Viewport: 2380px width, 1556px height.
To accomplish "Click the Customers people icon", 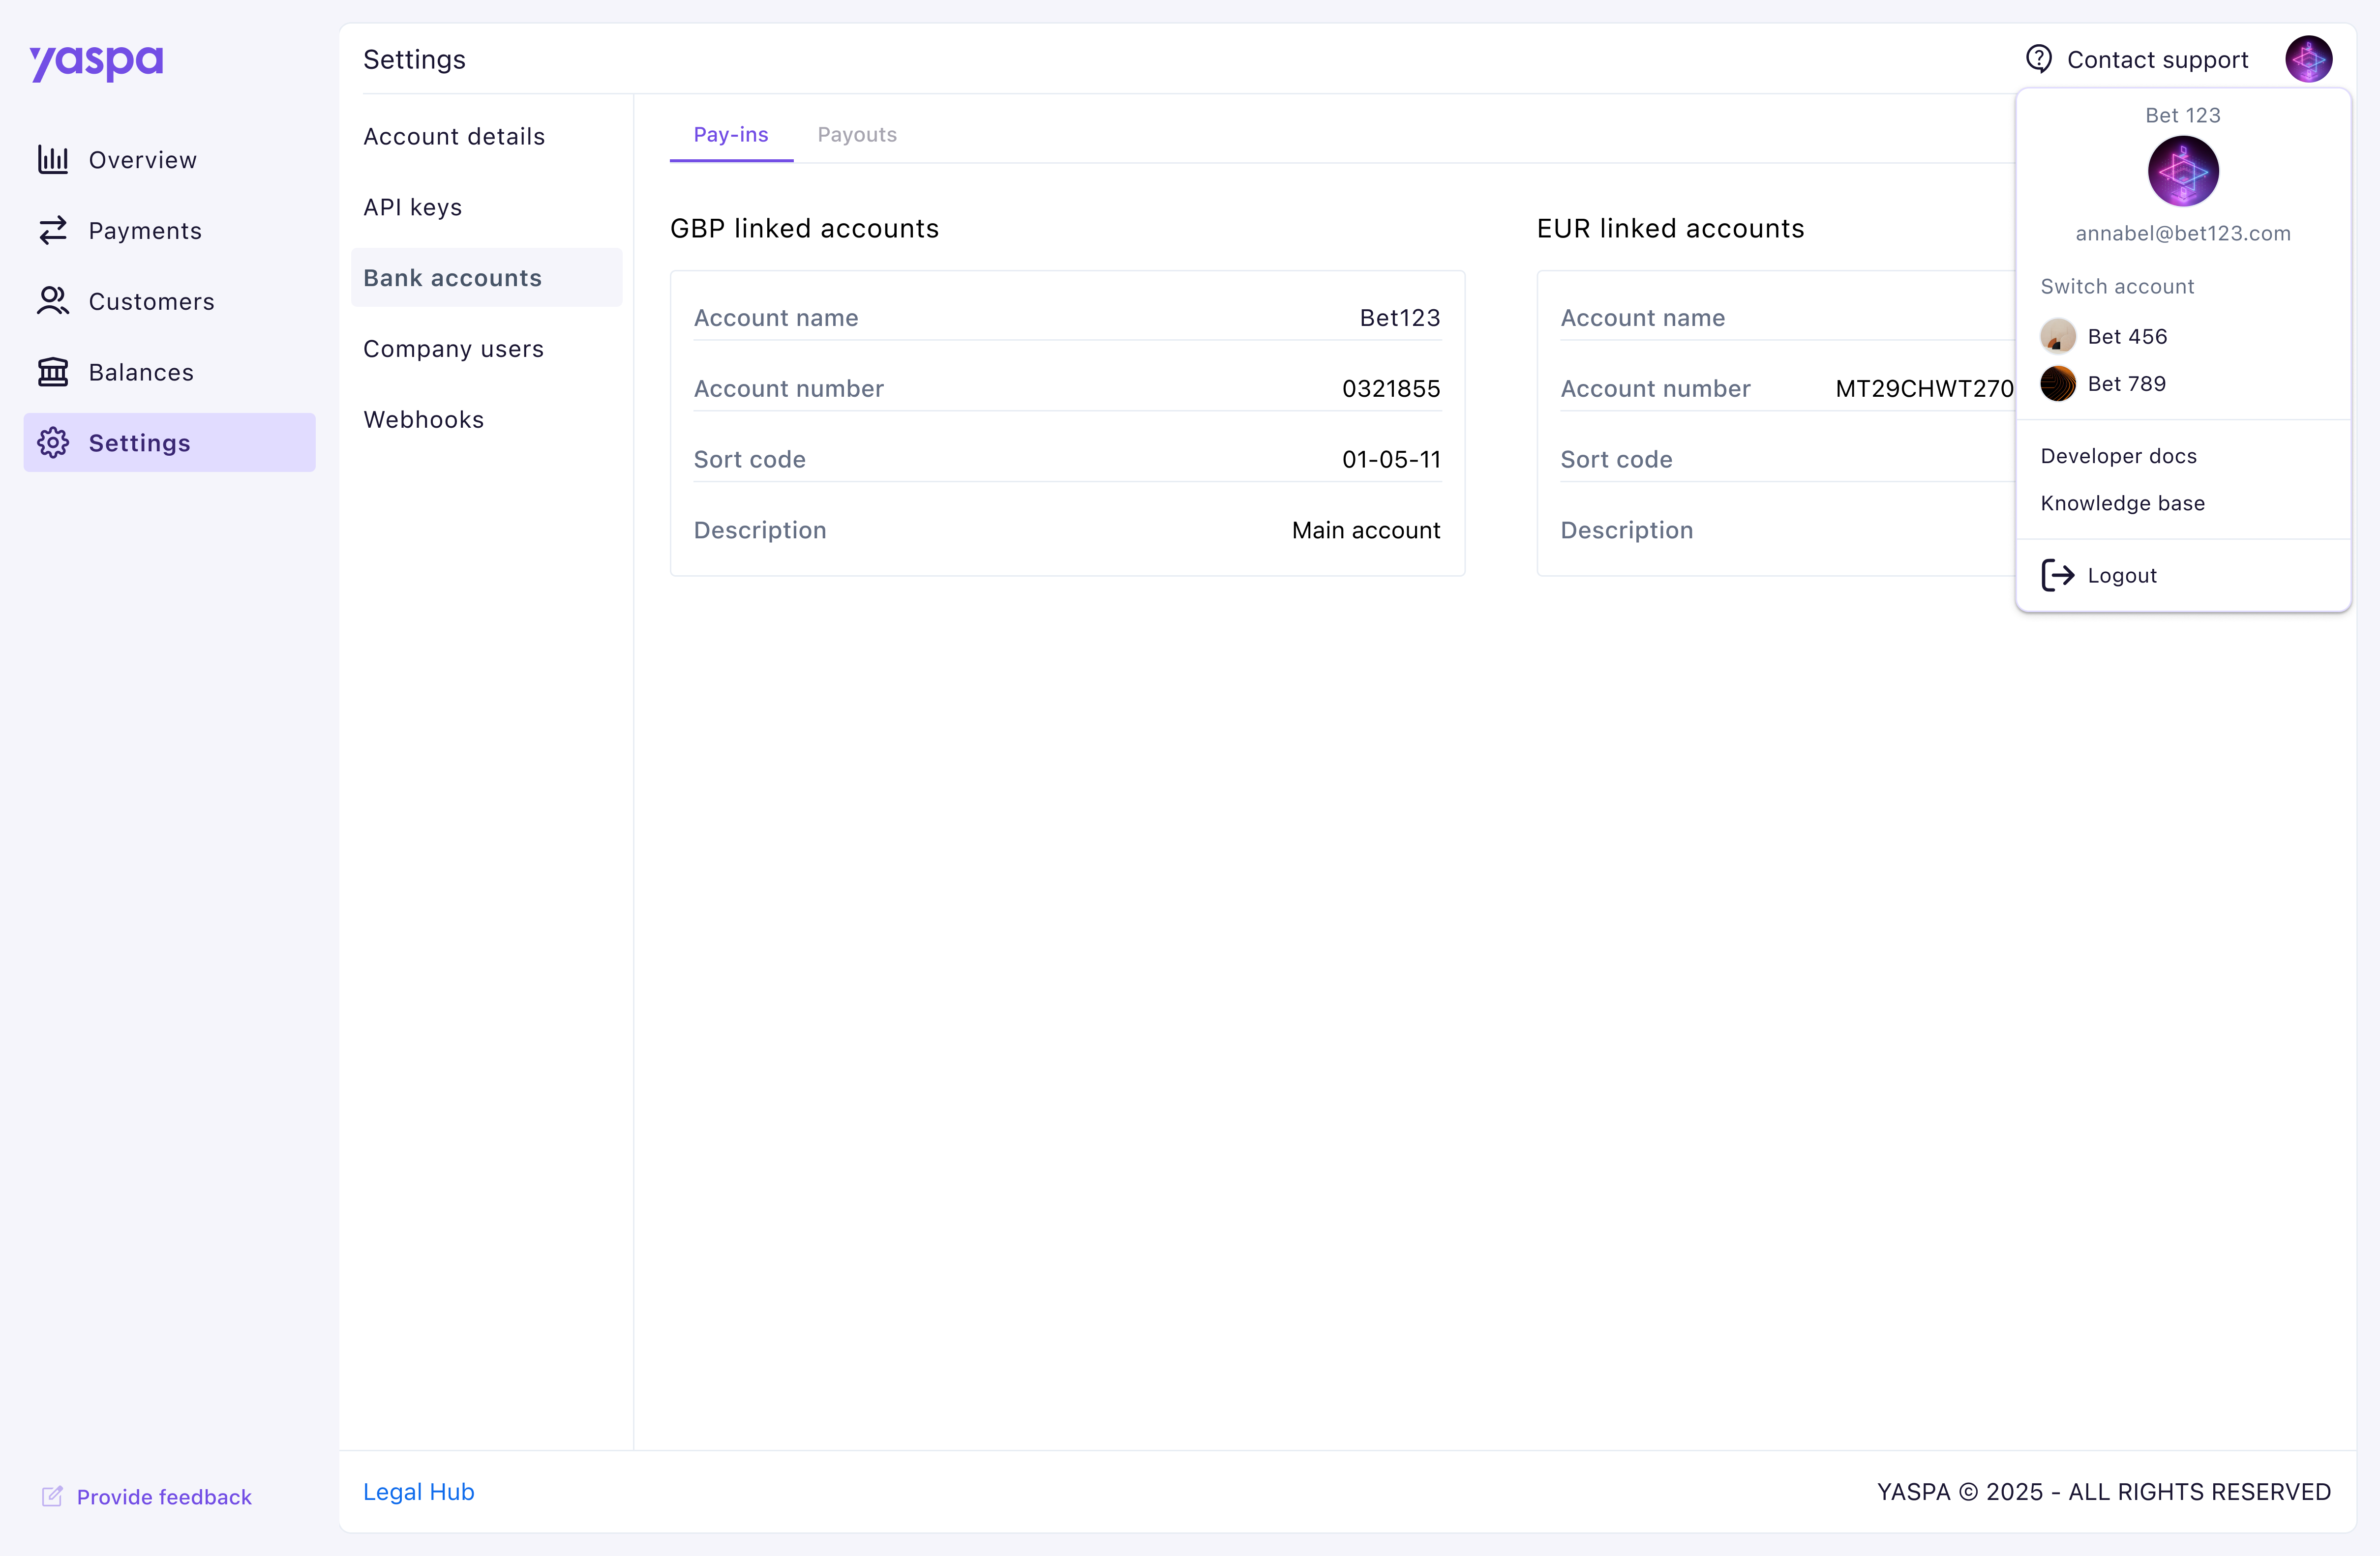I will 53,302.
